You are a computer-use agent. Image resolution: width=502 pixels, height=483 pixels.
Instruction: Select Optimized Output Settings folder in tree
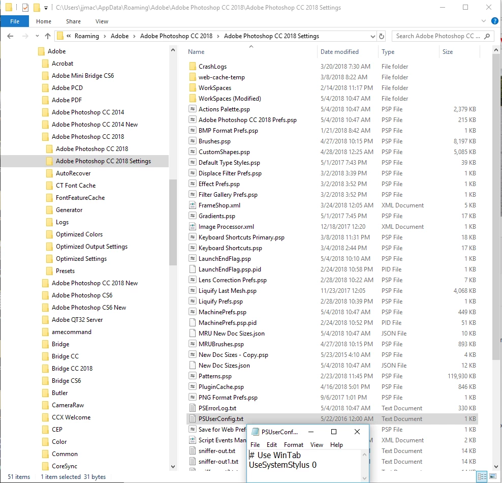pos(92,247)
